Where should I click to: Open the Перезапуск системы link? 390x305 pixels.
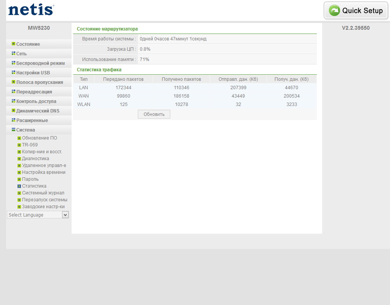pos(45,200)
